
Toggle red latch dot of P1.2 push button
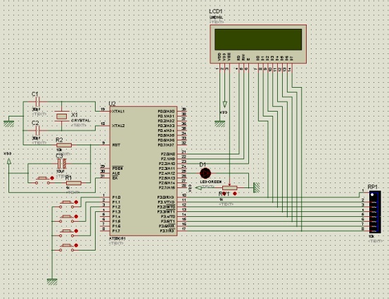76,231
